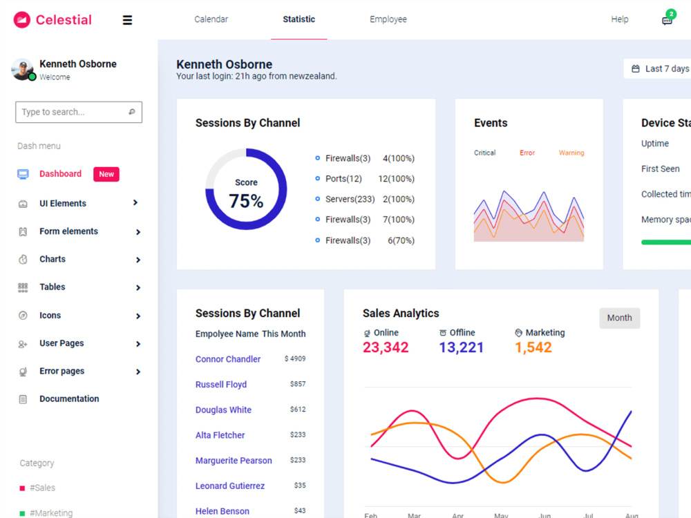Open the Connor Chandler employee link
This screenshot has width=691, height=518.
pos(228,359)
